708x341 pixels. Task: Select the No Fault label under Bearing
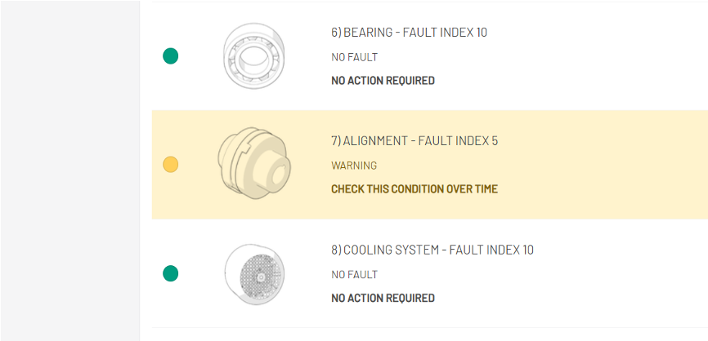click(354, 57)
